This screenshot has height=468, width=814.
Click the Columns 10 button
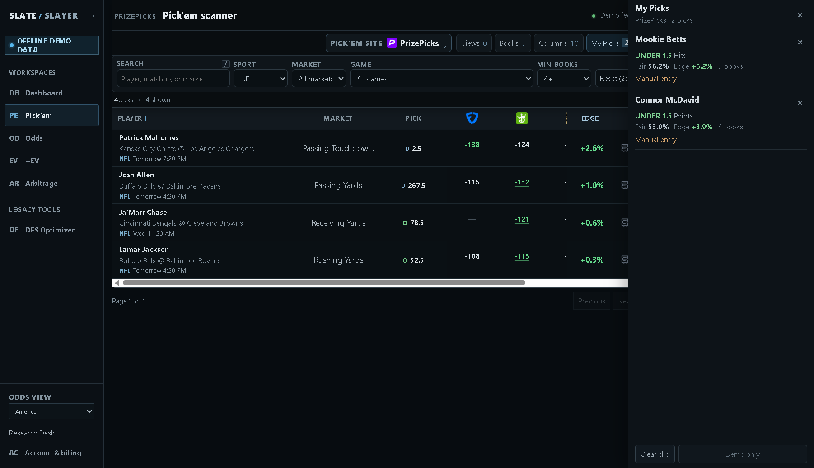pyautogui.click(x=558, y=43)
